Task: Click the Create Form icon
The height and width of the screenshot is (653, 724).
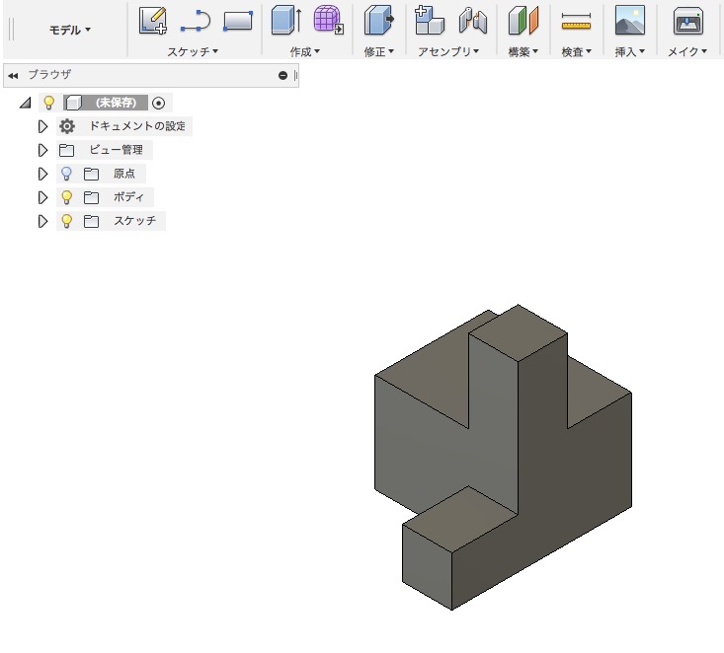Action: coord(328,20)
